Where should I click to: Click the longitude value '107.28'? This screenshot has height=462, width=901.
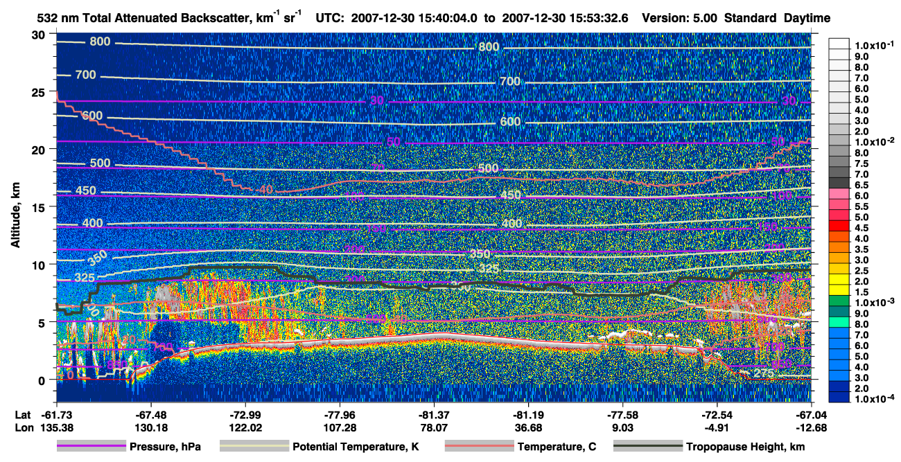tap(341, 427)
